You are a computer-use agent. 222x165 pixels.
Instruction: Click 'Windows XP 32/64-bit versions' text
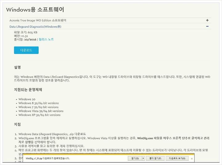pyautogui.click(x=39, y=115)
